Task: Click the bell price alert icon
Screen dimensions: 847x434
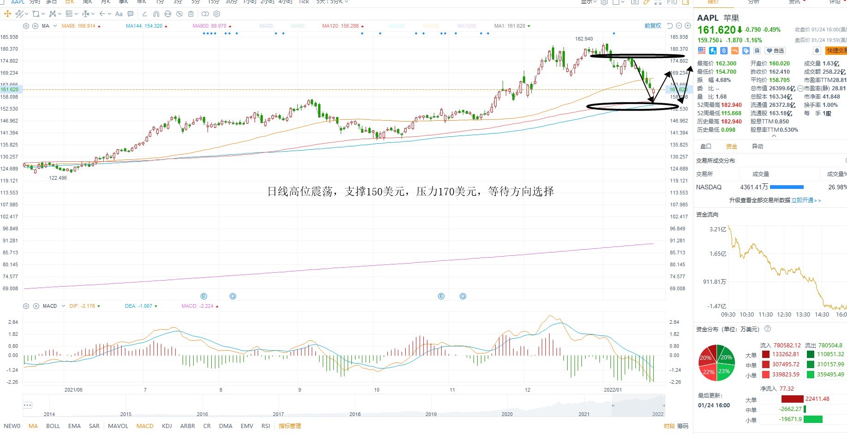Action: tap(817, 51)
